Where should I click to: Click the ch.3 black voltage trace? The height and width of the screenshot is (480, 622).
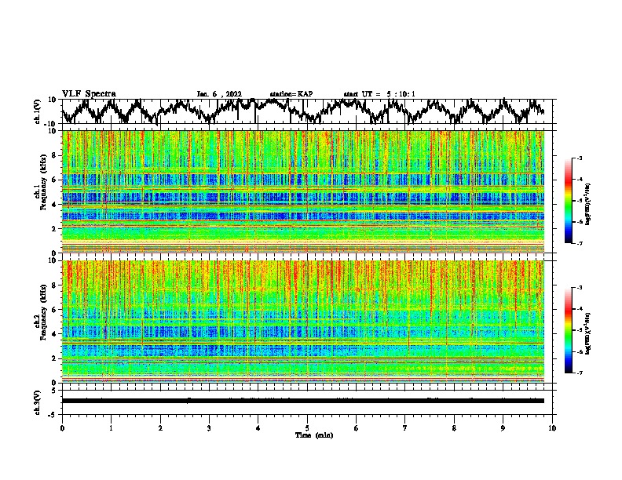click(x=303, y=401)
